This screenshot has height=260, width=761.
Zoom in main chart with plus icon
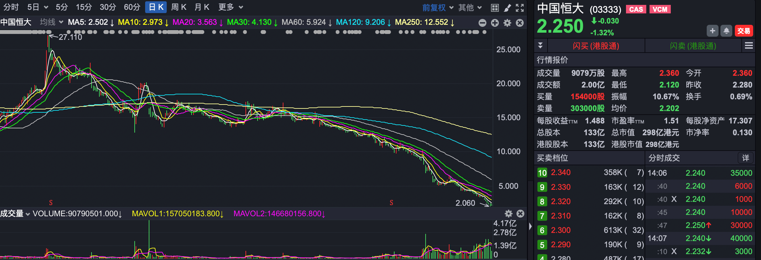coord(495,23)
